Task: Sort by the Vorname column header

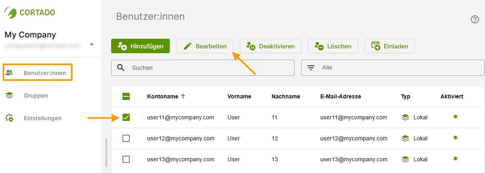Action: coord(239,96)
